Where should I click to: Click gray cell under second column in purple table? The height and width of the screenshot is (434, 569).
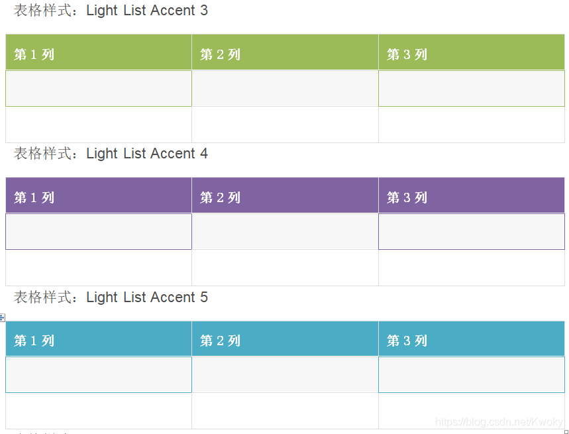click(285, 231)
